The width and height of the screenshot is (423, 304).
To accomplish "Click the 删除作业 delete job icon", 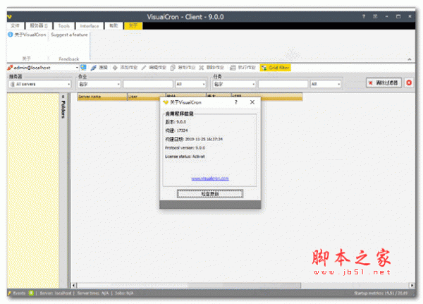I will [x=201, y=68].
